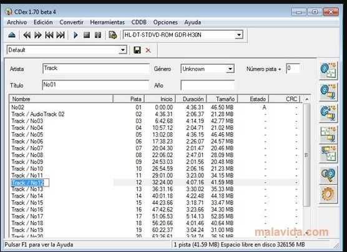347x252 pixels.
Task: Open the Edición menu
Action: coord(43,22)
